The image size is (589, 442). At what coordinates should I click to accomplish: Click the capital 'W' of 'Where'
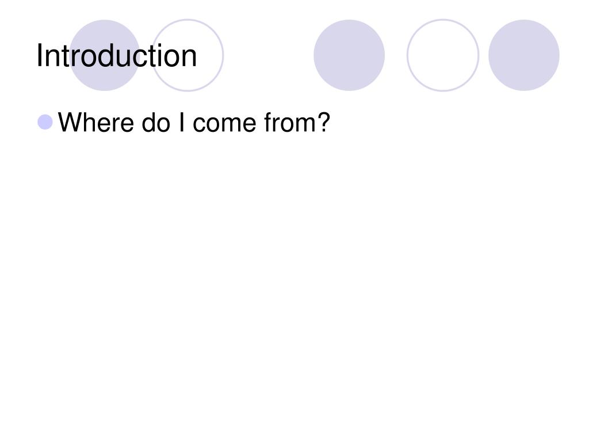pyautogui.click(x=69, y=122)
